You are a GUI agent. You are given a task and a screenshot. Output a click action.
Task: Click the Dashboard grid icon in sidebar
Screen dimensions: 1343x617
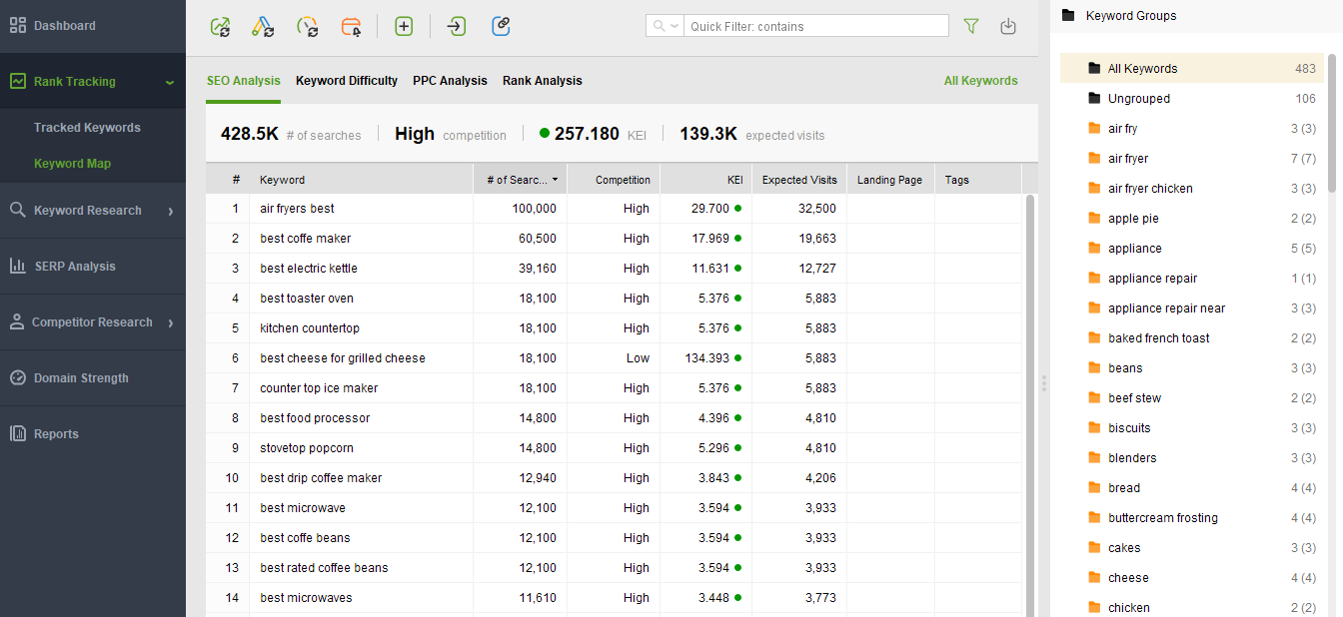[x=18, y=26]
